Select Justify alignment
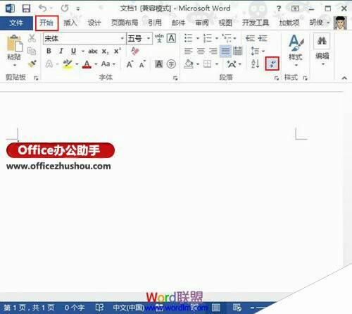352x314 pixels. pos(225,51)
